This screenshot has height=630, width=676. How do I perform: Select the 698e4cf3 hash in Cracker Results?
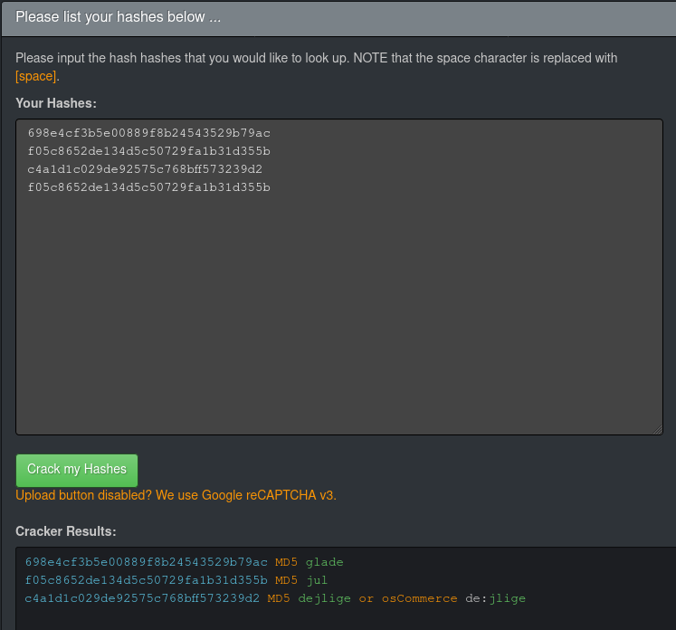click(147, 562)
